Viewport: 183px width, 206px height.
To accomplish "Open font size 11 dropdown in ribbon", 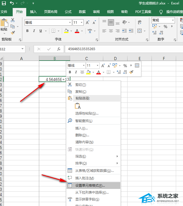I will click(82, 23).
